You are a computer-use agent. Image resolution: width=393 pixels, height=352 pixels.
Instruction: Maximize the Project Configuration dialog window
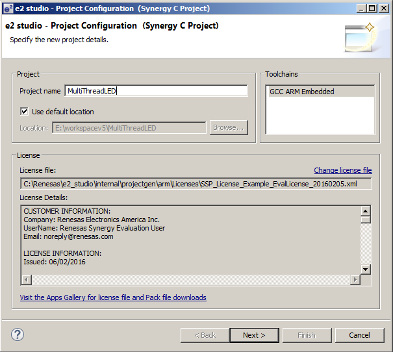point(372,8)
